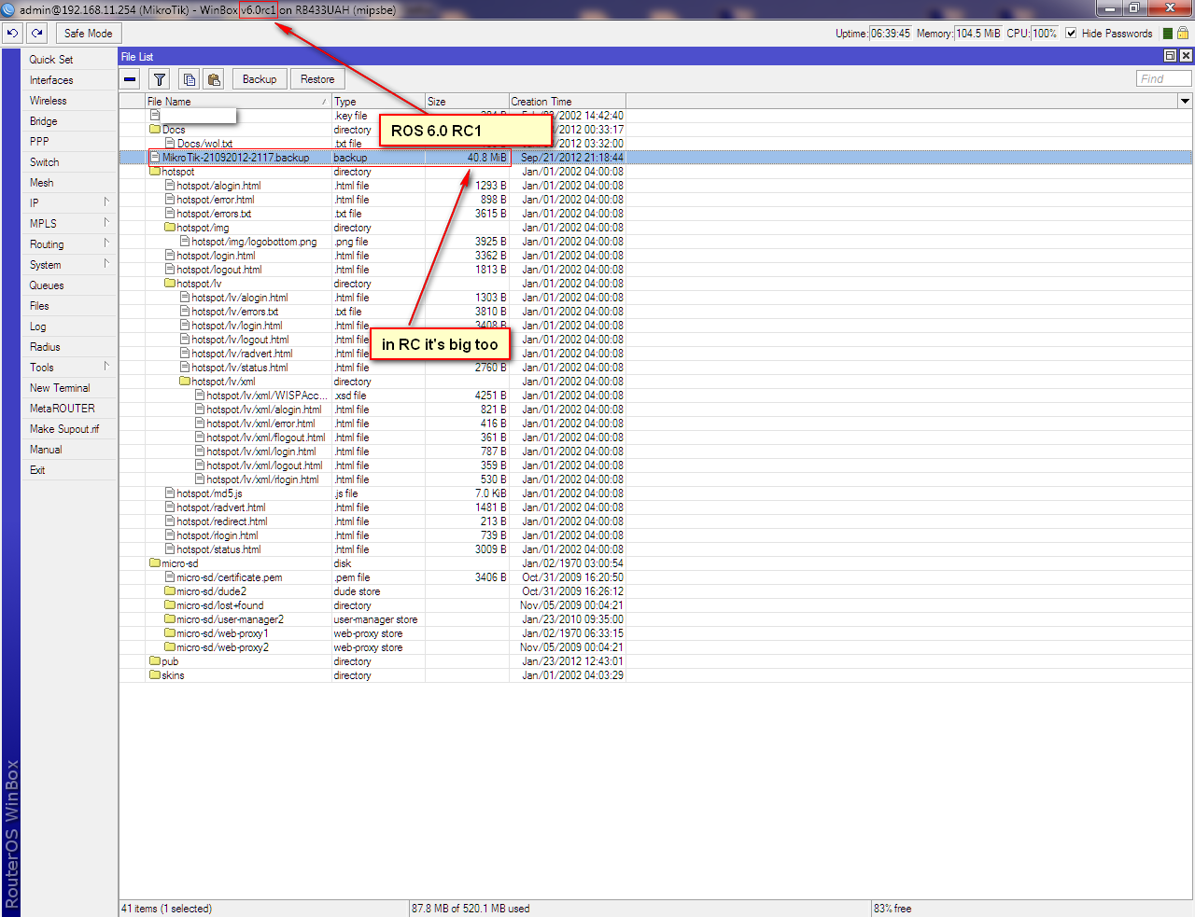Toggle the Hide Passwords checkbox

pyautogui.click(x=1071, y=34)
